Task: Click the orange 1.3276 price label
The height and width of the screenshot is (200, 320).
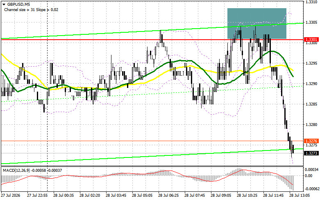Action: 311,141
